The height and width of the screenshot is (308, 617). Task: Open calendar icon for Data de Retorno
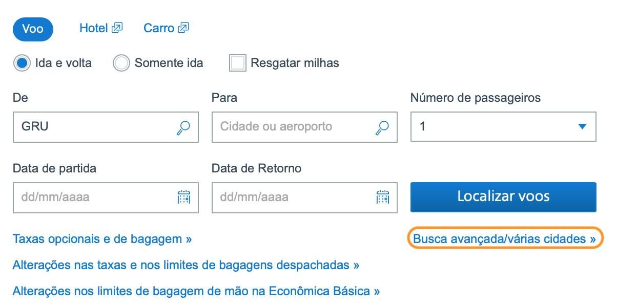[382, 197]
